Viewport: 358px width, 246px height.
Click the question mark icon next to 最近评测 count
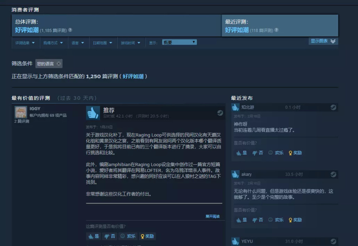[276, 30]
